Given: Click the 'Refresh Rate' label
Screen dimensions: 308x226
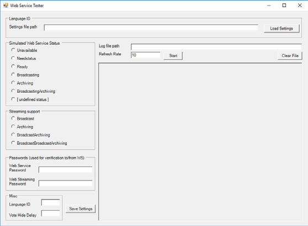Looking at the screenshot, I should coord(110,54).
